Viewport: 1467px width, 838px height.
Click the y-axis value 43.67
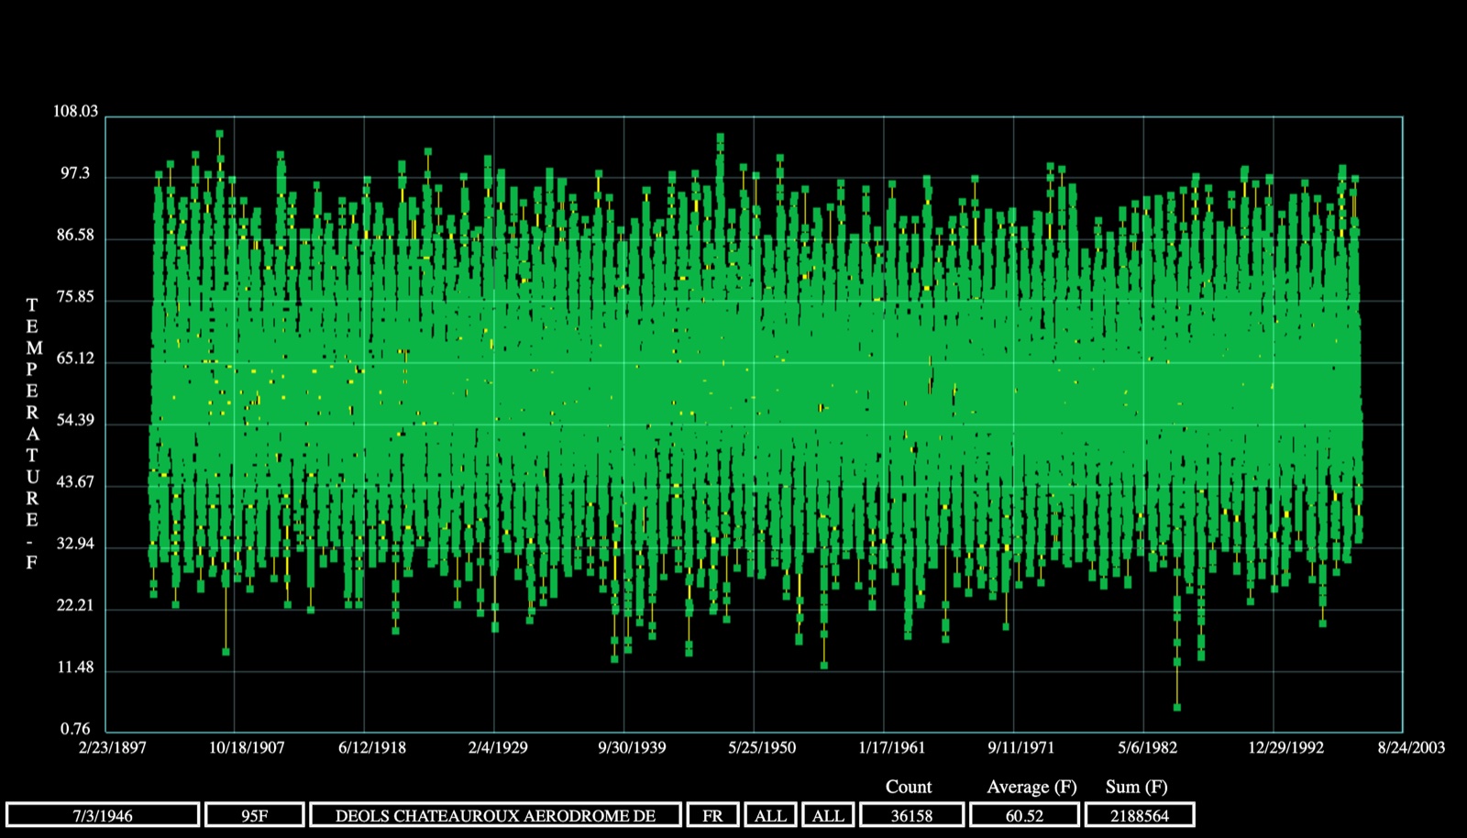pyautogui.click(x=75, y=482)
